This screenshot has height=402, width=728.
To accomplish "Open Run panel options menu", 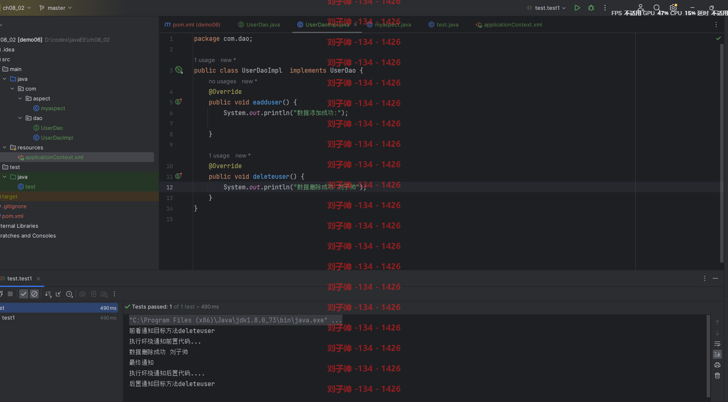I will coord(705,278).
